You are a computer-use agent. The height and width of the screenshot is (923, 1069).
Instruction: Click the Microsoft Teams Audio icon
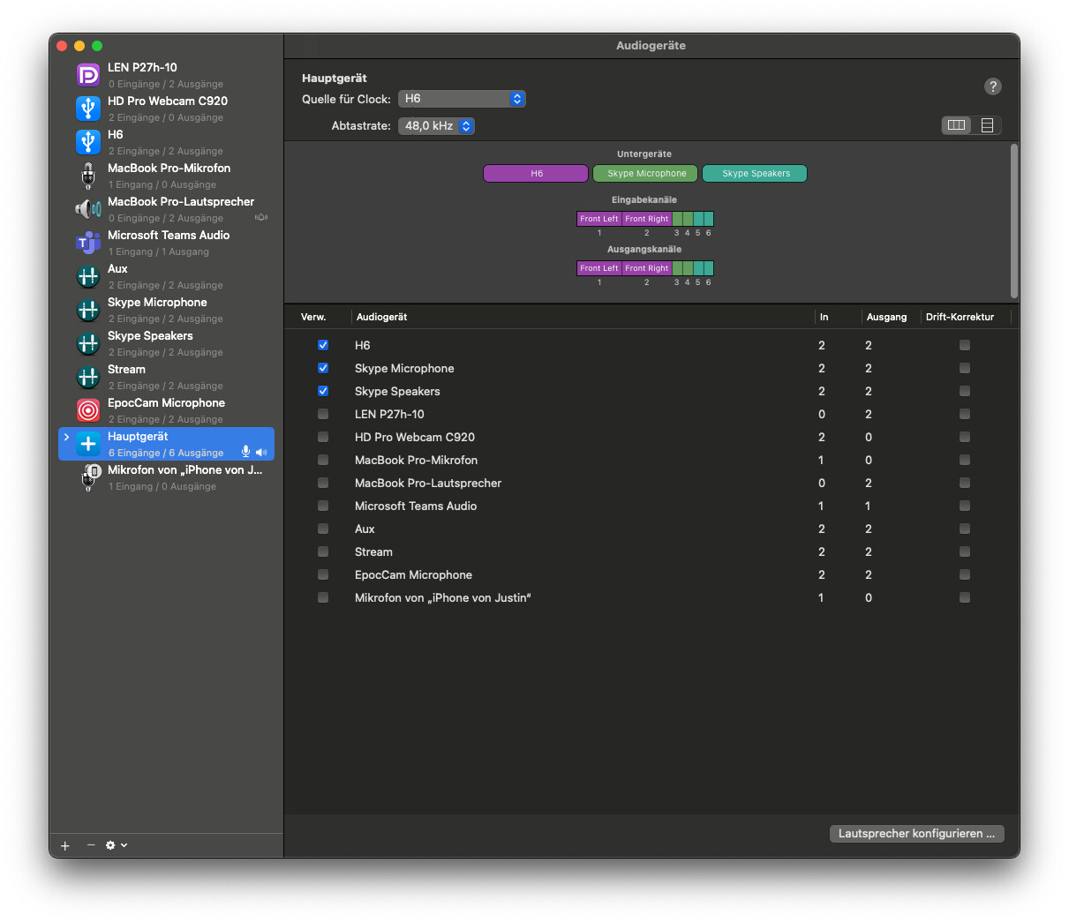[88, 243]
